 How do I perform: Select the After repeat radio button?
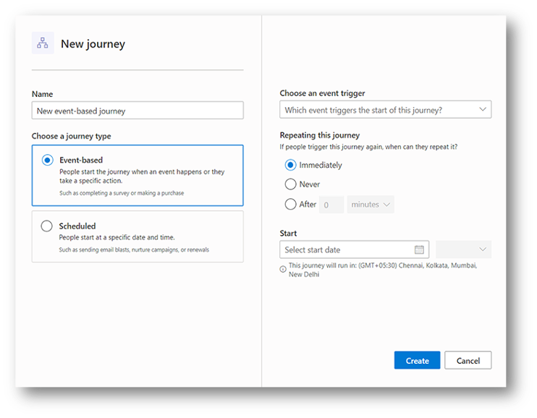[291, 205]
